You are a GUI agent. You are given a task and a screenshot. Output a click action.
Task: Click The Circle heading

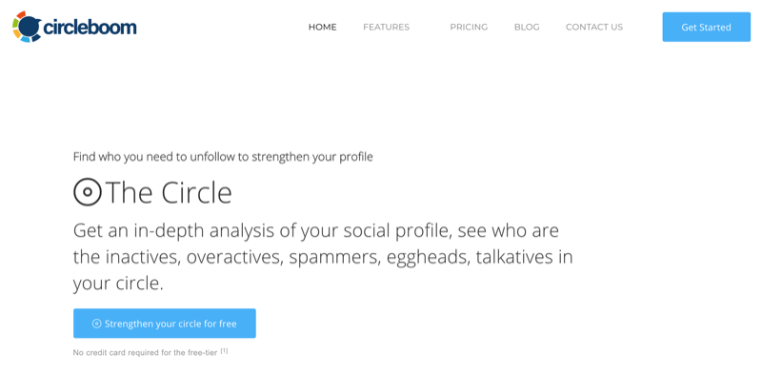click(169, 192)
